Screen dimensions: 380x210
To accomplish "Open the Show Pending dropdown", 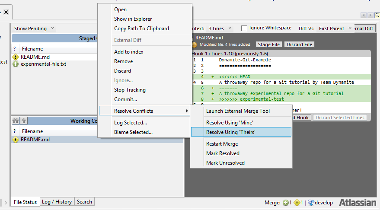I will (34, 29).
